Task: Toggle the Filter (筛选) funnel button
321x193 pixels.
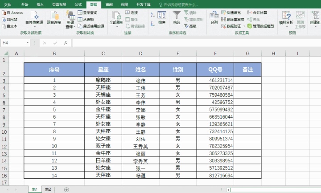Action: coord(177,17)
